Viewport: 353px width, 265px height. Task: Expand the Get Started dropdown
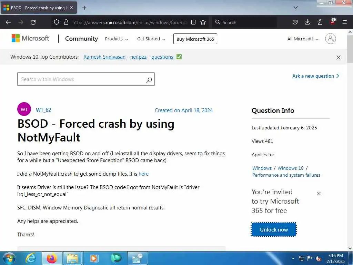click(151, 39)
